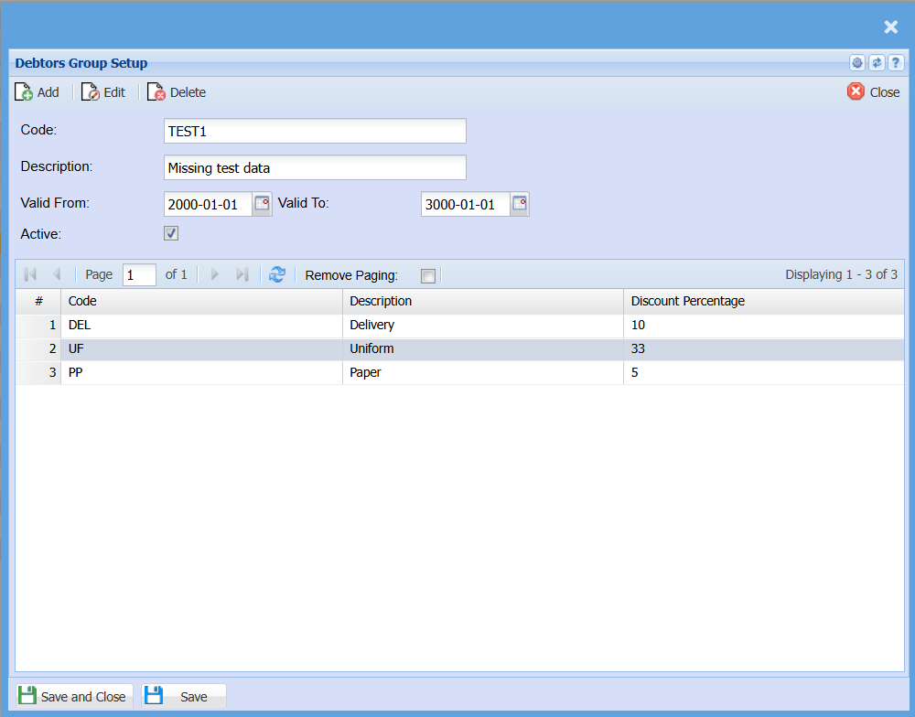Image resolution: width=915 pixels, height=717 pixels.
Task: Click the refresh arrows icon in panel header
Action: pos(877,63)
